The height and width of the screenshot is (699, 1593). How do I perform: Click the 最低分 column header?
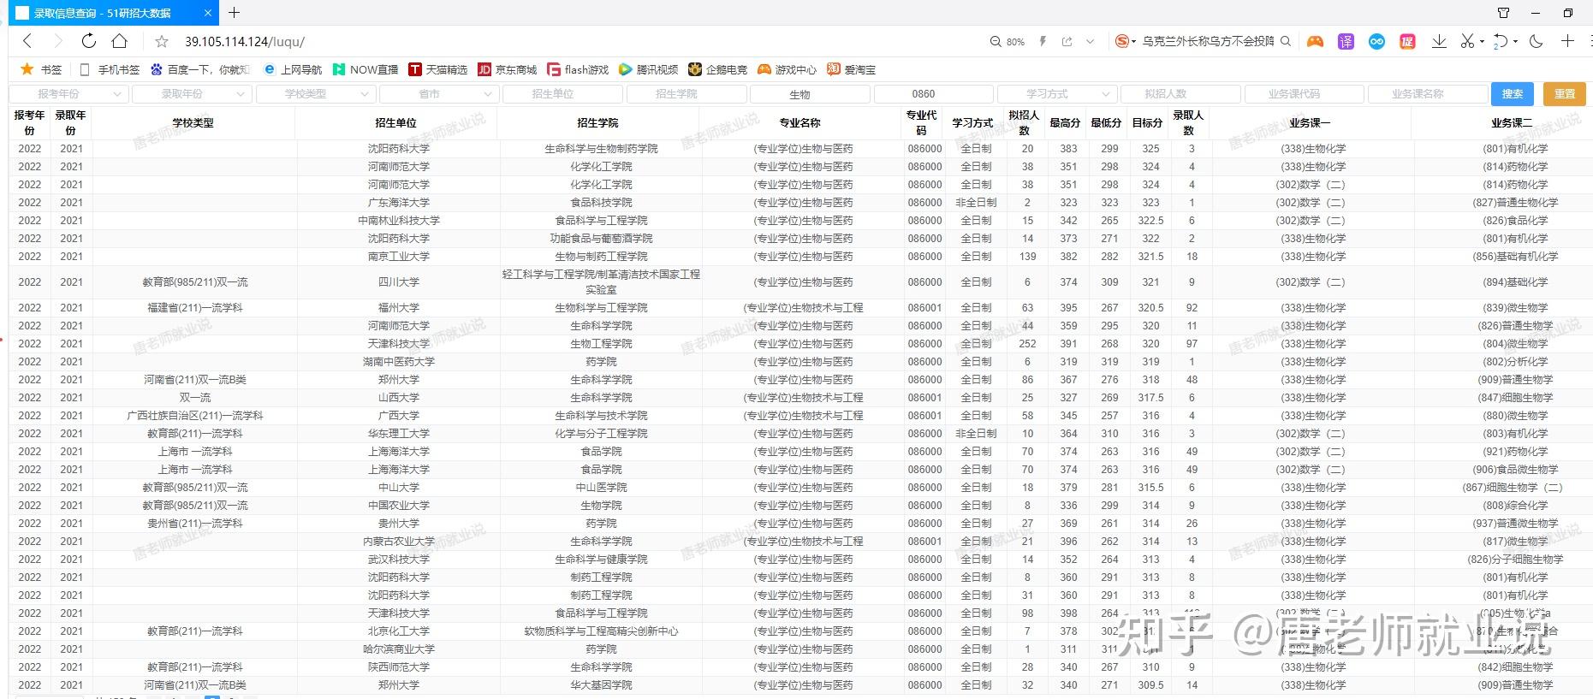point(1106,123)
